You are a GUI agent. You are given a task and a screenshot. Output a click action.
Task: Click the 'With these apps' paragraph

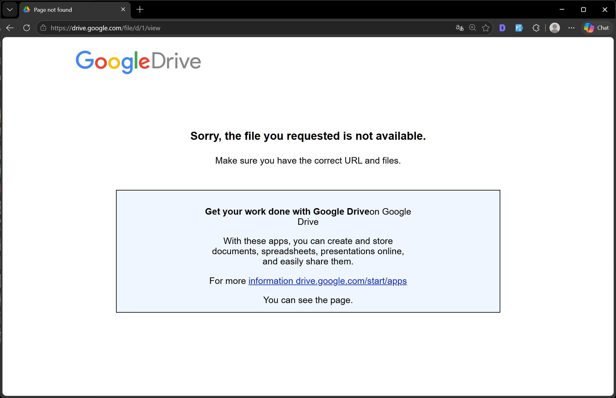tap(308, 251)
